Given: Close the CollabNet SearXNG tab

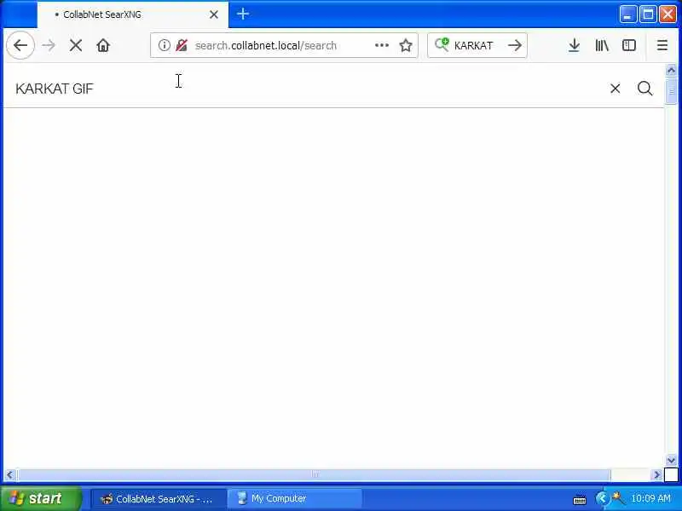Looking at the screenshot, I should pos(214,14).
